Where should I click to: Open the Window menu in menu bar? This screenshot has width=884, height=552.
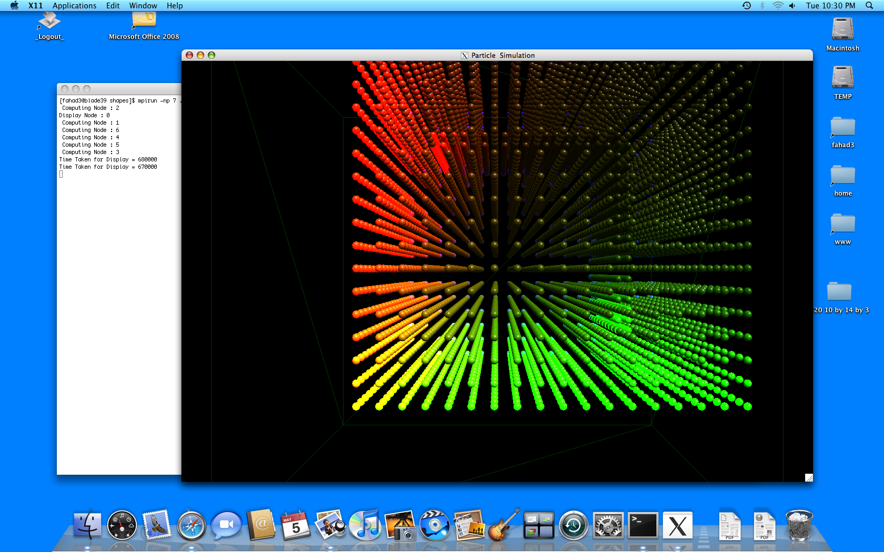tap(143, 6)
